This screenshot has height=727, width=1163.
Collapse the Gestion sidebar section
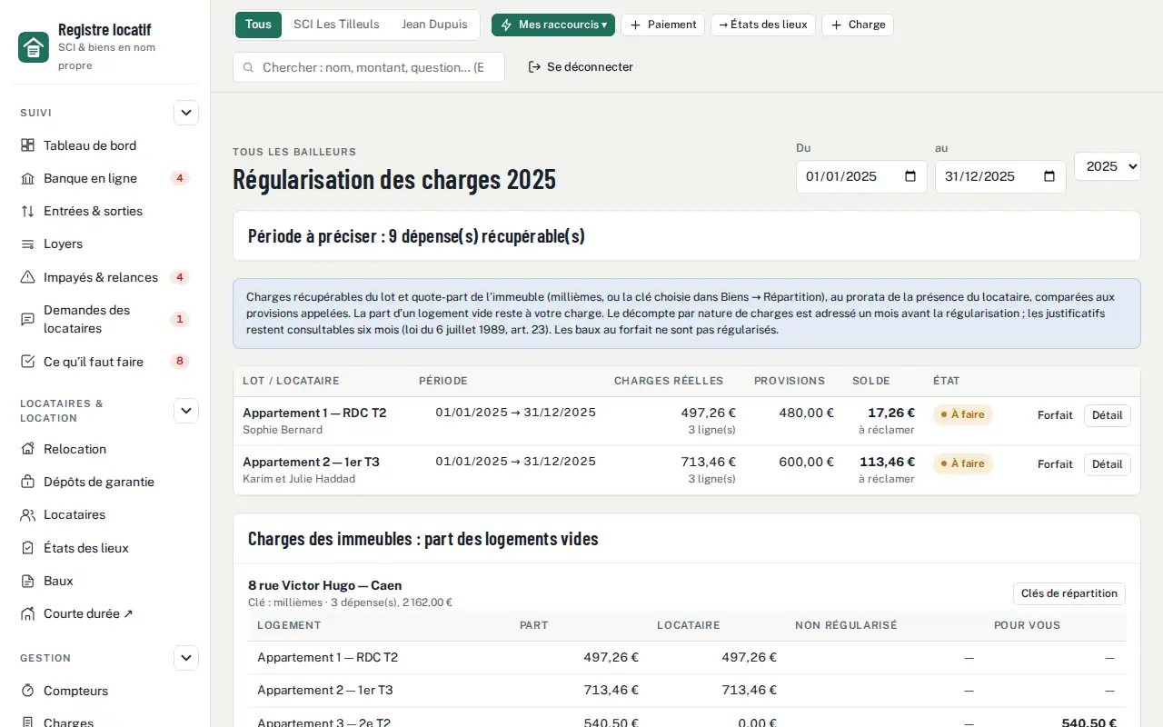click(x=186, y=658)
